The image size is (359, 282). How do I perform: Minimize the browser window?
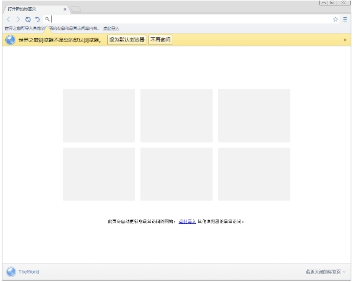323,3
